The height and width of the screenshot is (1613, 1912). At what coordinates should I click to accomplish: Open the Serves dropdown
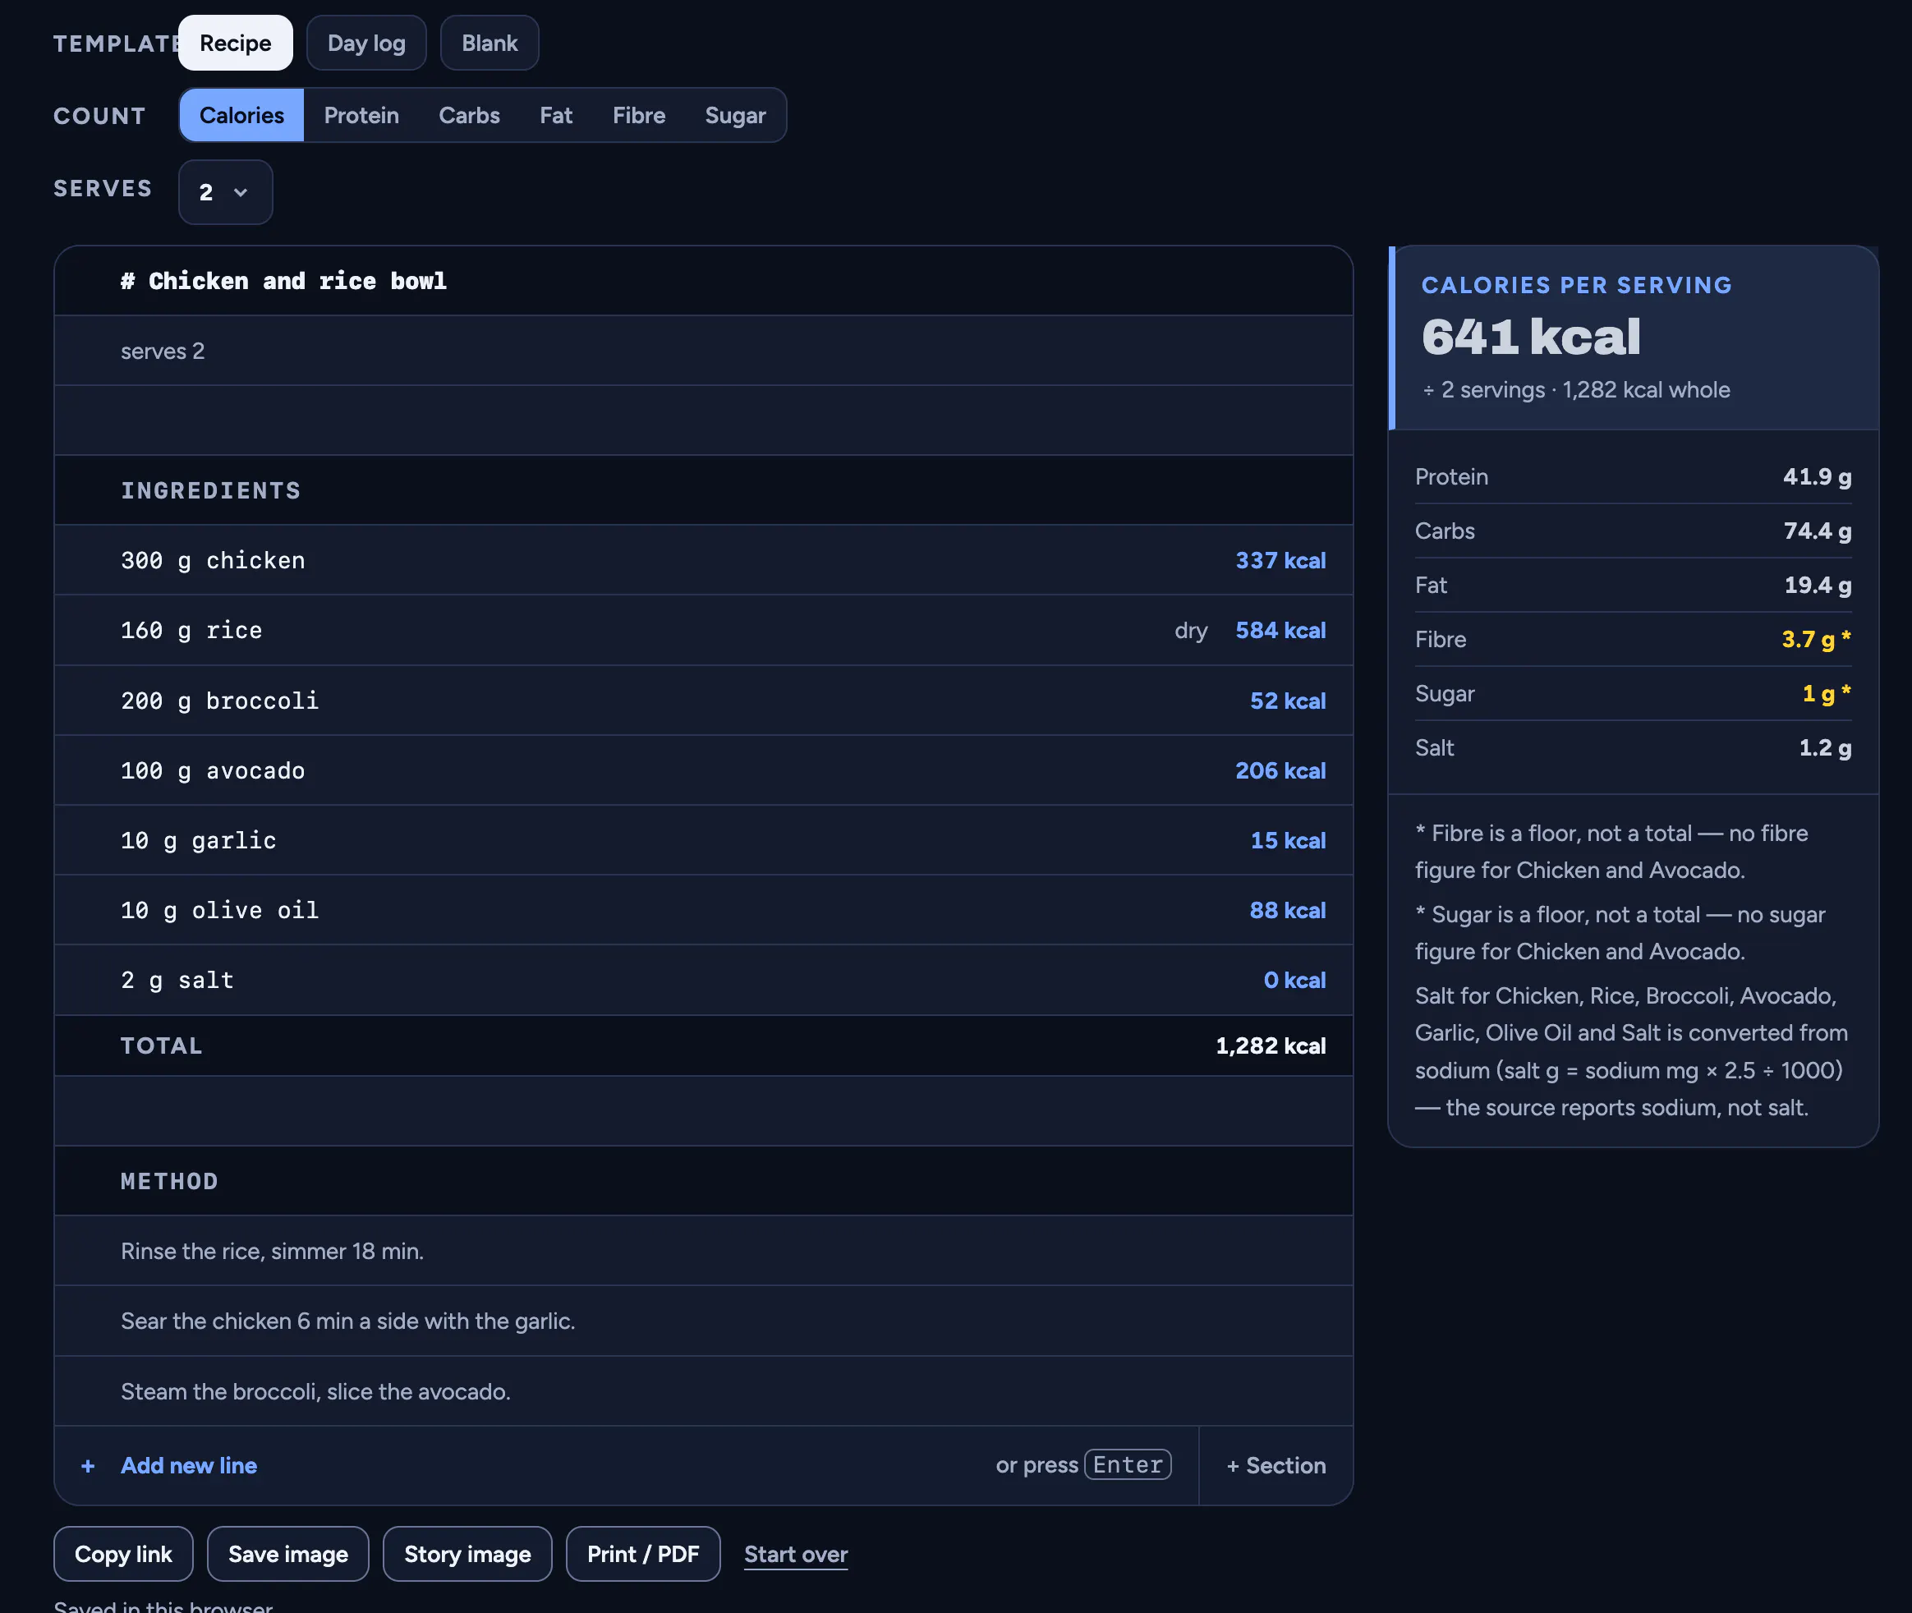point(225,192)
